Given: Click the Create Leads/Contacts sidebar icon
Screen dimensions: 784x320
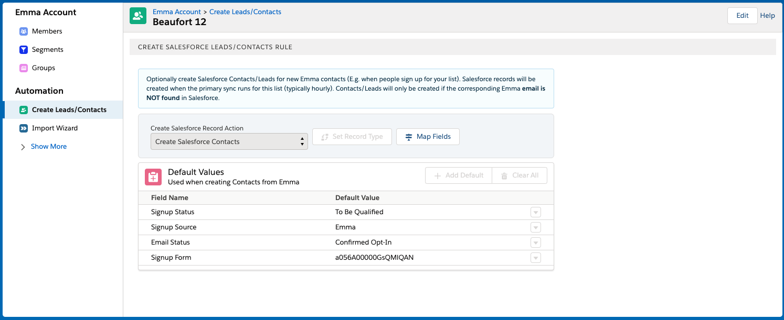Looking at the screenshot, I should (24, 110).
